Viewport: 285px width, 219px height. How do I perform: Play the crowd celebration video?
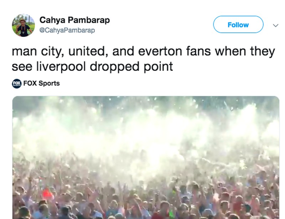coord(146,157)
